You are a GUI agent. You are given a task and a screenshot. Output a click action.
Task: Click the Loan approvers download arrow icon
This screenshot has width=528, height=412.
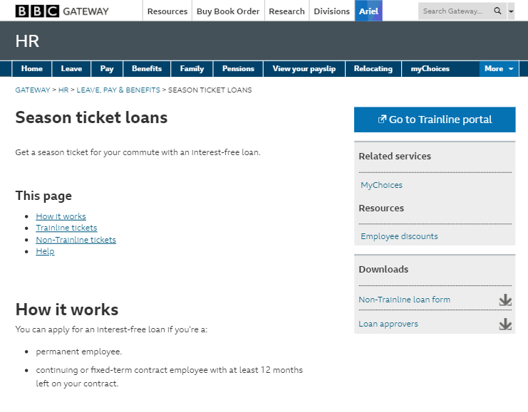point(505,324)
